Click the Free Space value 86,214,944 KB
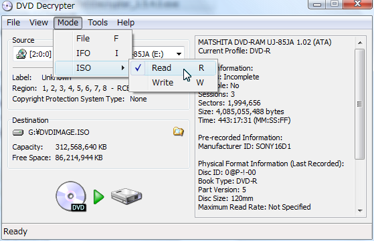The height and width of the screenshot is (241, 374). pos(79,158)
